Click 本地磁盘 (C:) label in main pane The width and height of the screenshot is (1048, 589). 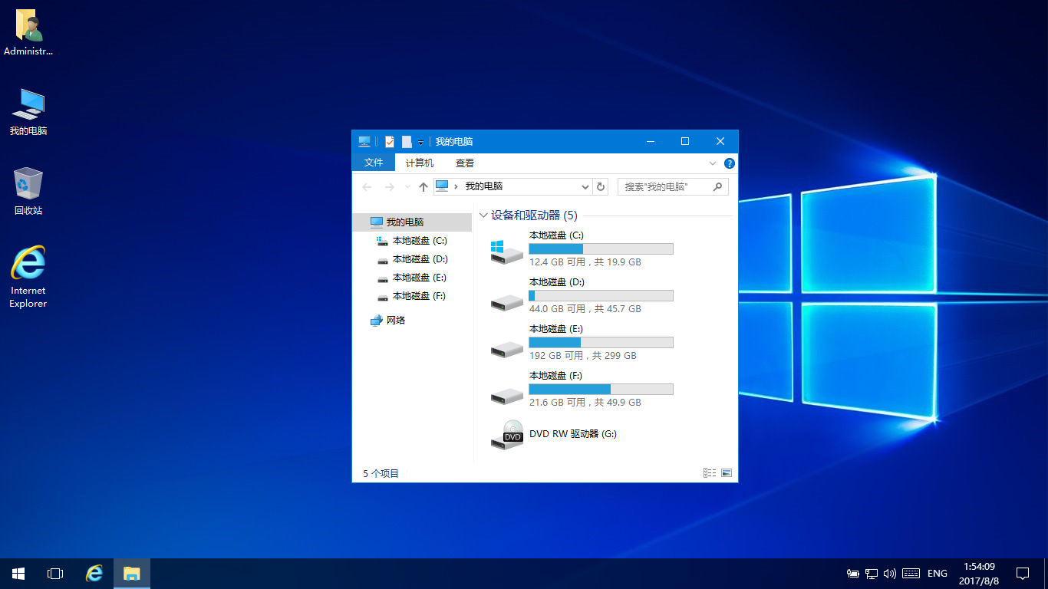coord(556,235)
